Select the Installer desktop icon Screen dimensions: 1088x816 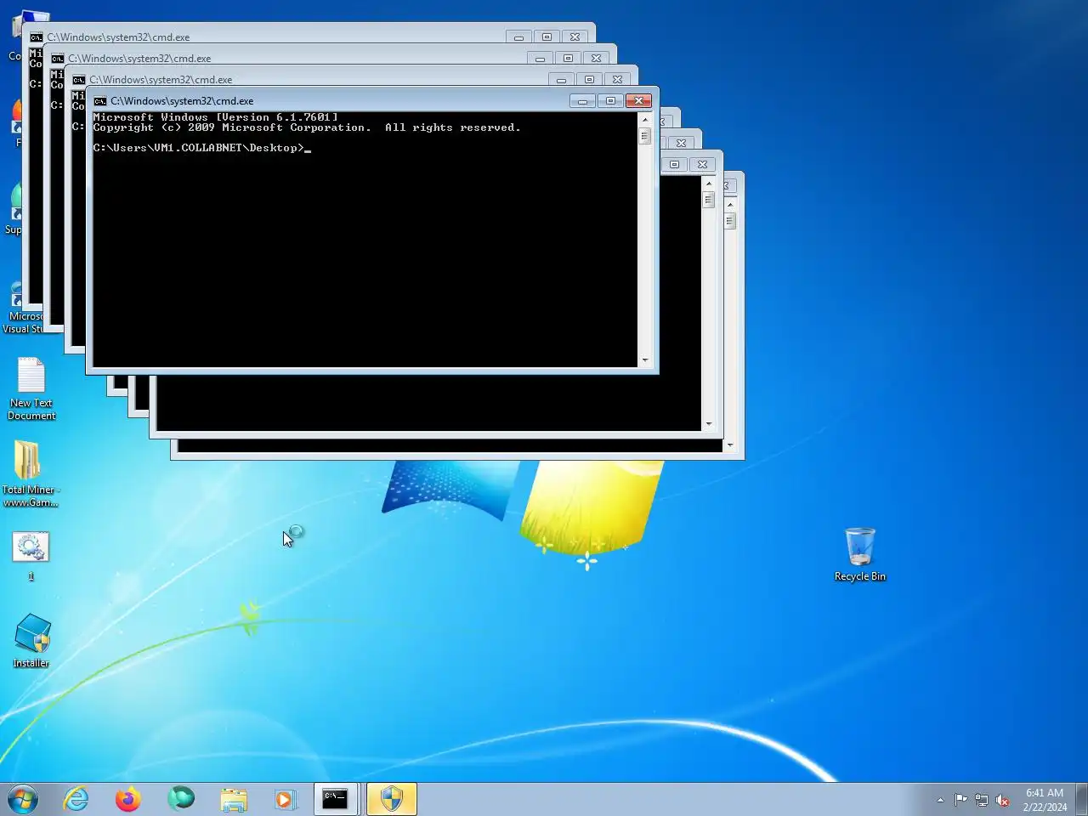click(x=31, y=641)
